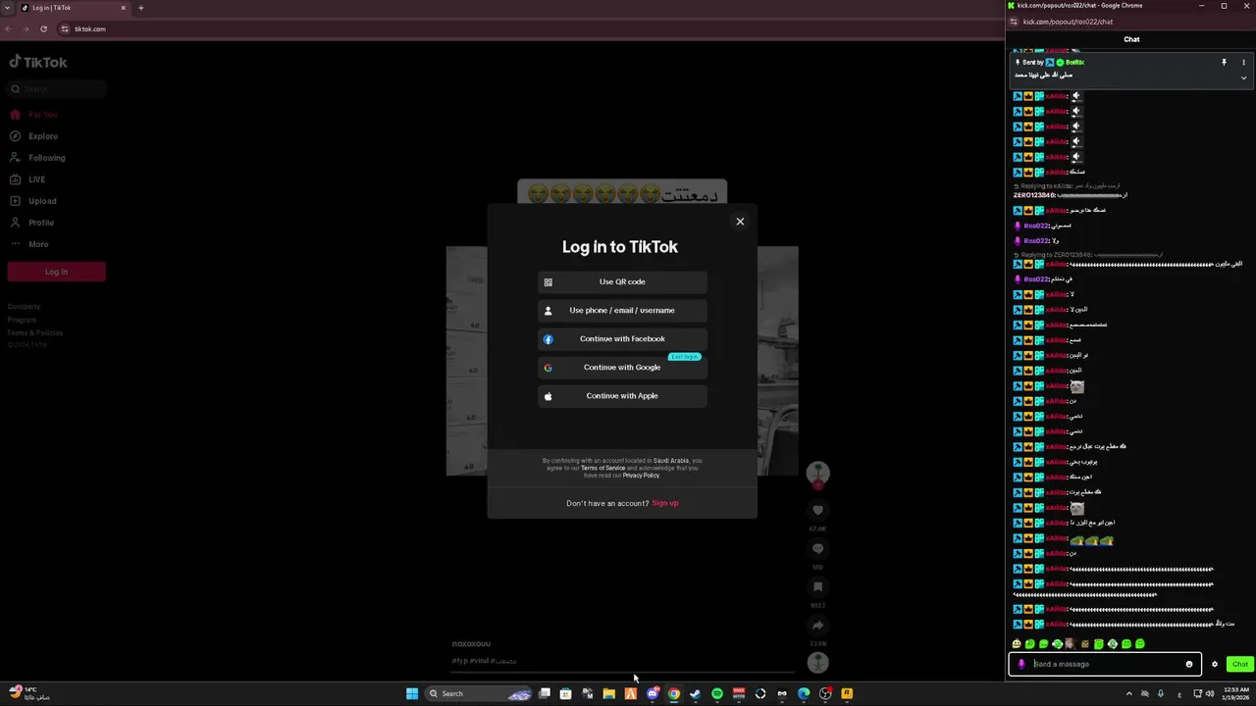The image size is (1256, 706).
Task: Click the tiktok.com address bar
Action: (x=530, y=28)
